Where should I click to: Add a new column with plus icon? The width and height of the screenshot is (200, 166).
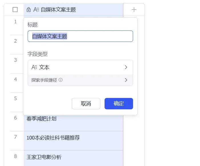[x=134, y=10]
